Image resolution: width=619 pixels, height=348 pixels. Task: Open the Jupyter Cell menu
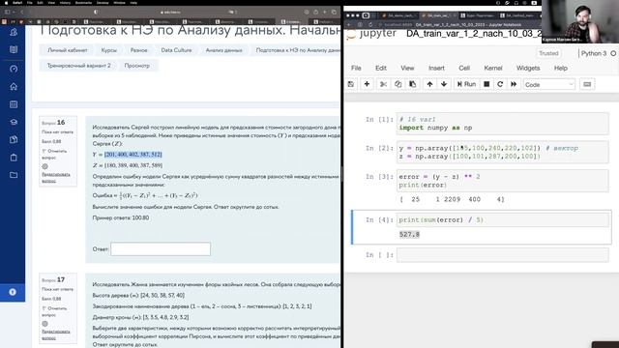pos(464,68)
